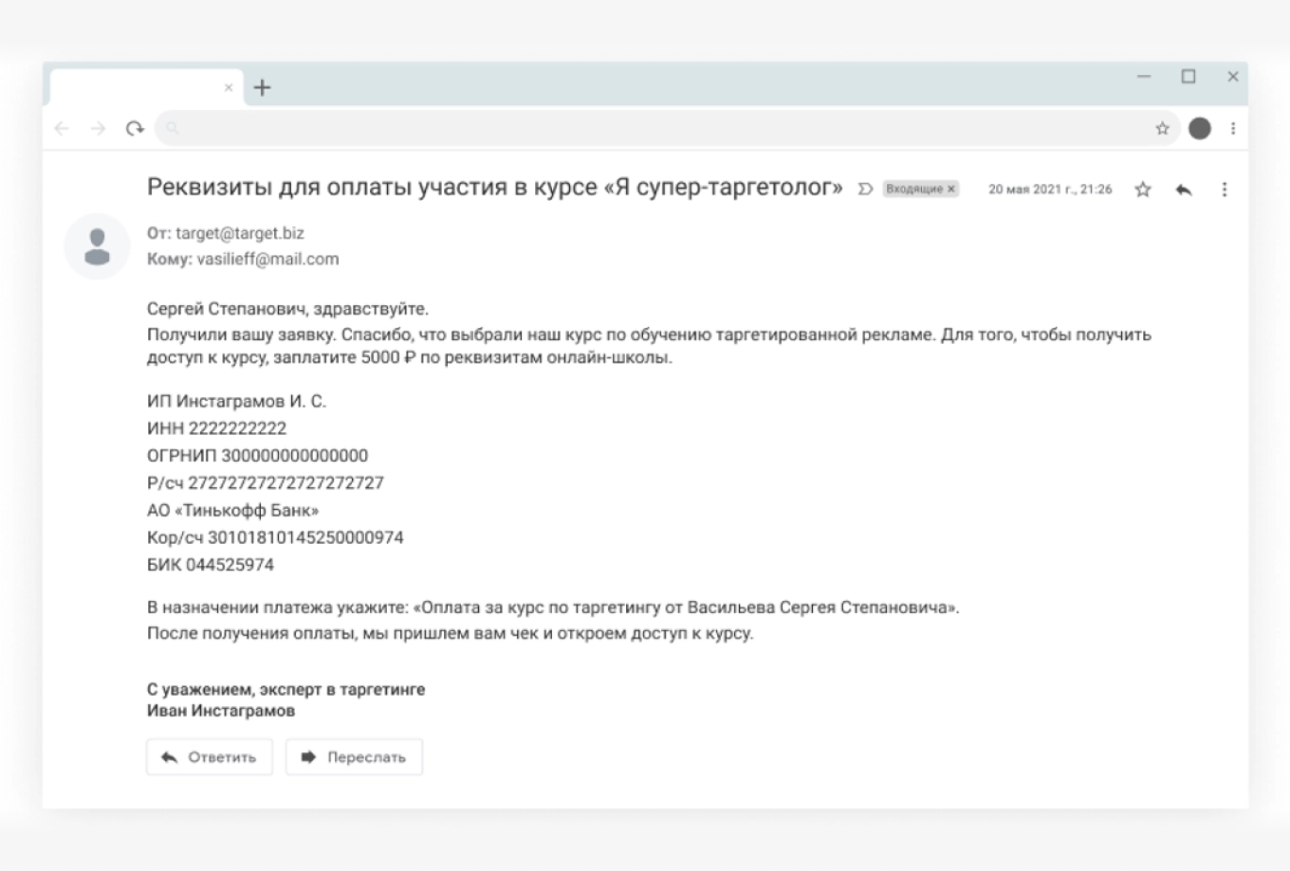Screen dimensions: 1290x871
Task: Remove the «Входящие» label via its x
Action: coord(951,189)
